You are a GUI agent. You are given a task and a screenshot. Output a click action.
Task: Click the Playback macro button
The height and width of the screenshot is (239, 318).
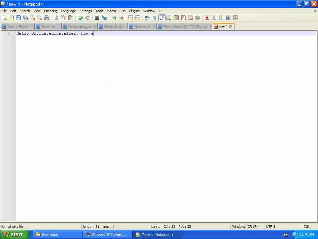221,18
